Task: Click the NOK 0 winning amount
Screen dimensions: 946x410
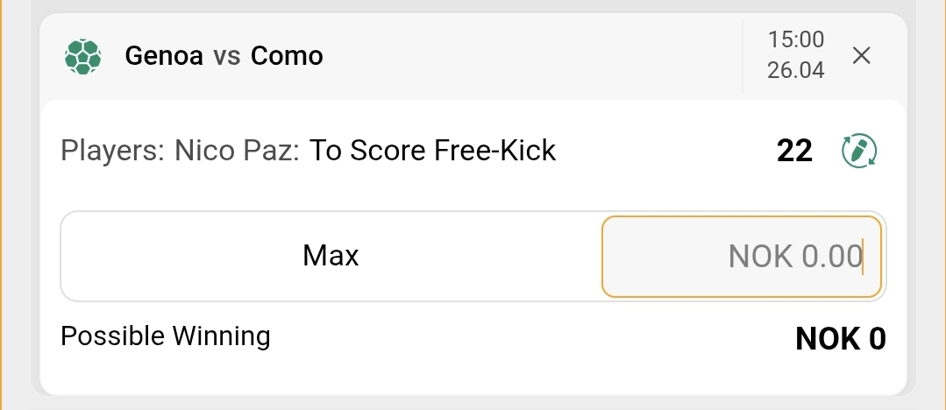Action: 840,339
